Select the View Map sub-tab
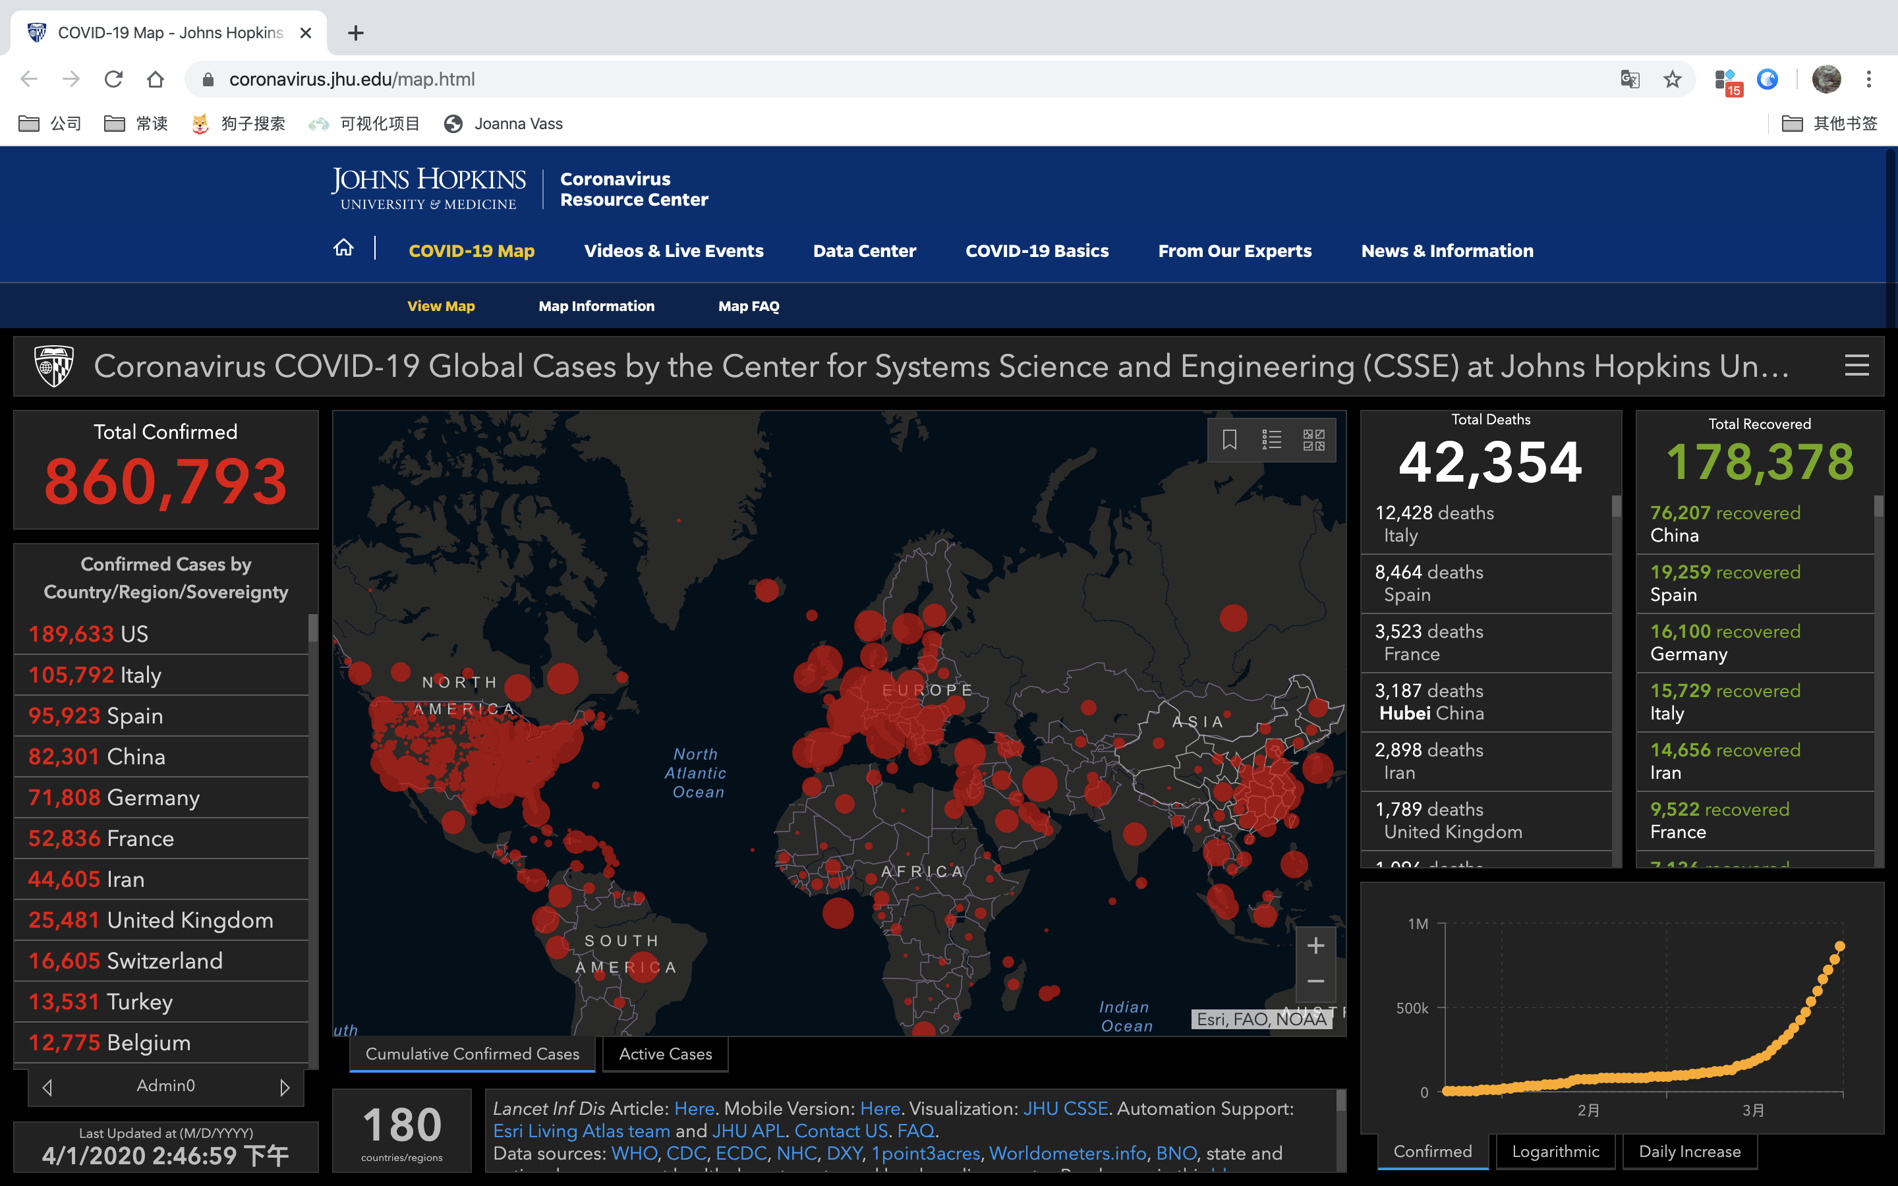Screen dimensions: 1898x1186 [441, 306]
